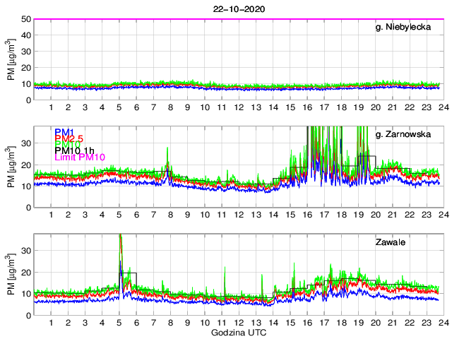The image size is (452, 339).
Task: Click the magenta Limit PM10 legend entry
Action: 80,157
